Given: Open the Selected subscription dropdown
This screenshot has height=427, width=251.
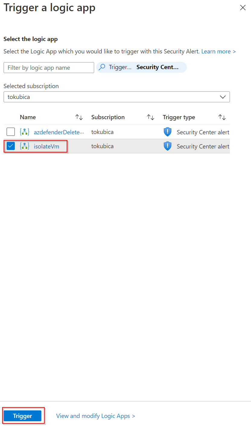Looking at the screenshot, I should pos(116,97).
